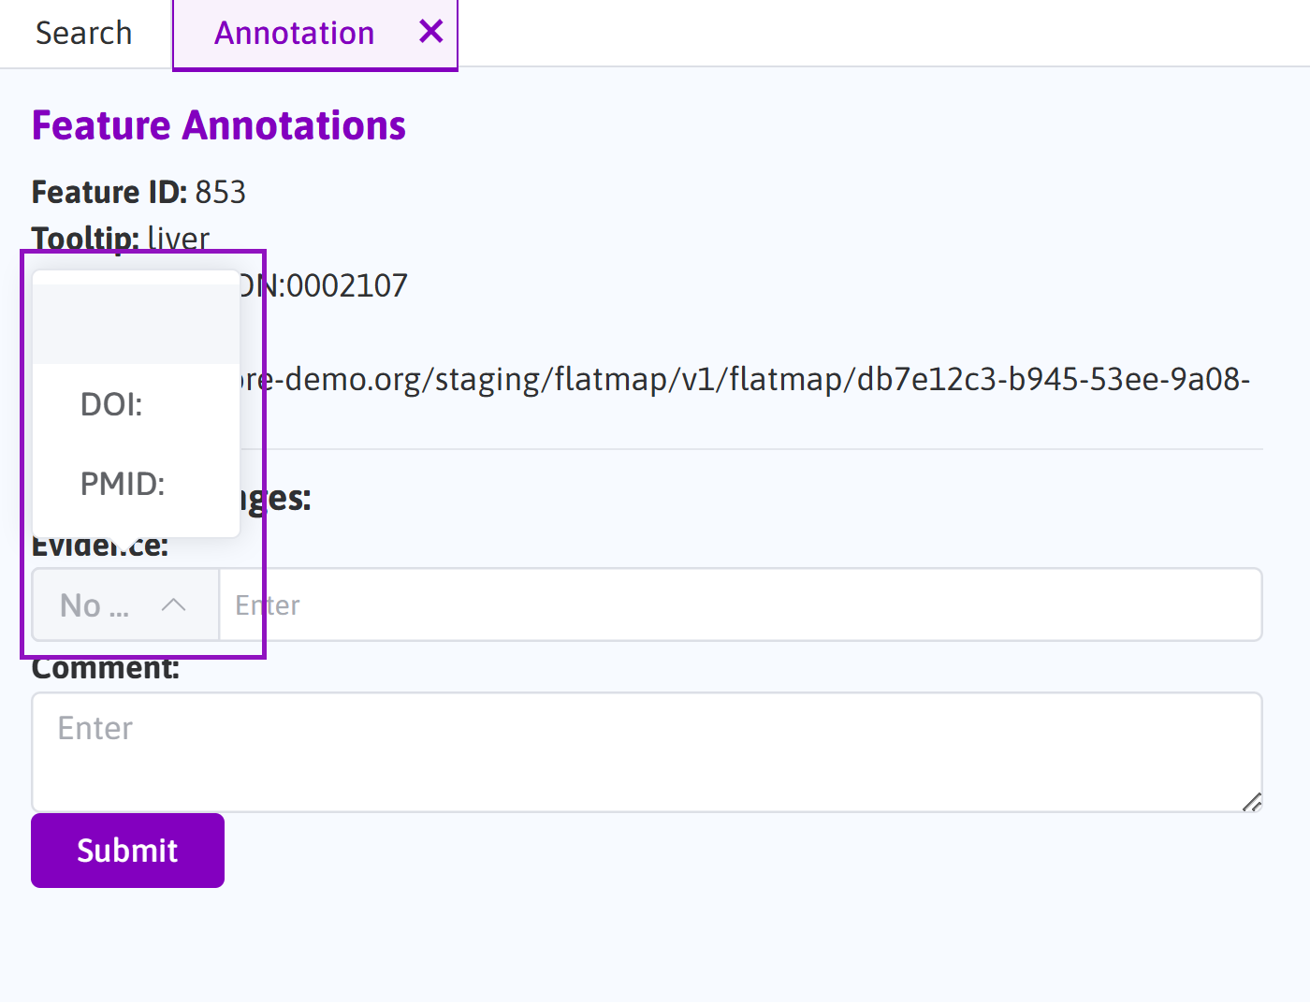The height and width of the screenshot is (1004, 1310).
Task: Click the Tooltip value liver
Action: [x=179, y=239]
